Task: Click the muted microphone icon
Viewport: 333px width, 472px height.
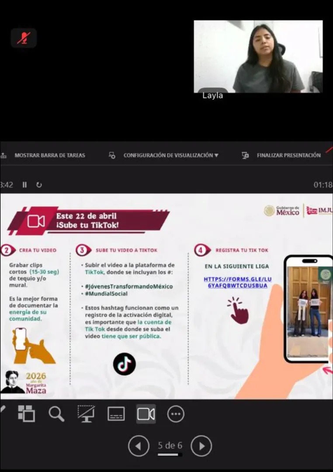Action: coord(24,38)
